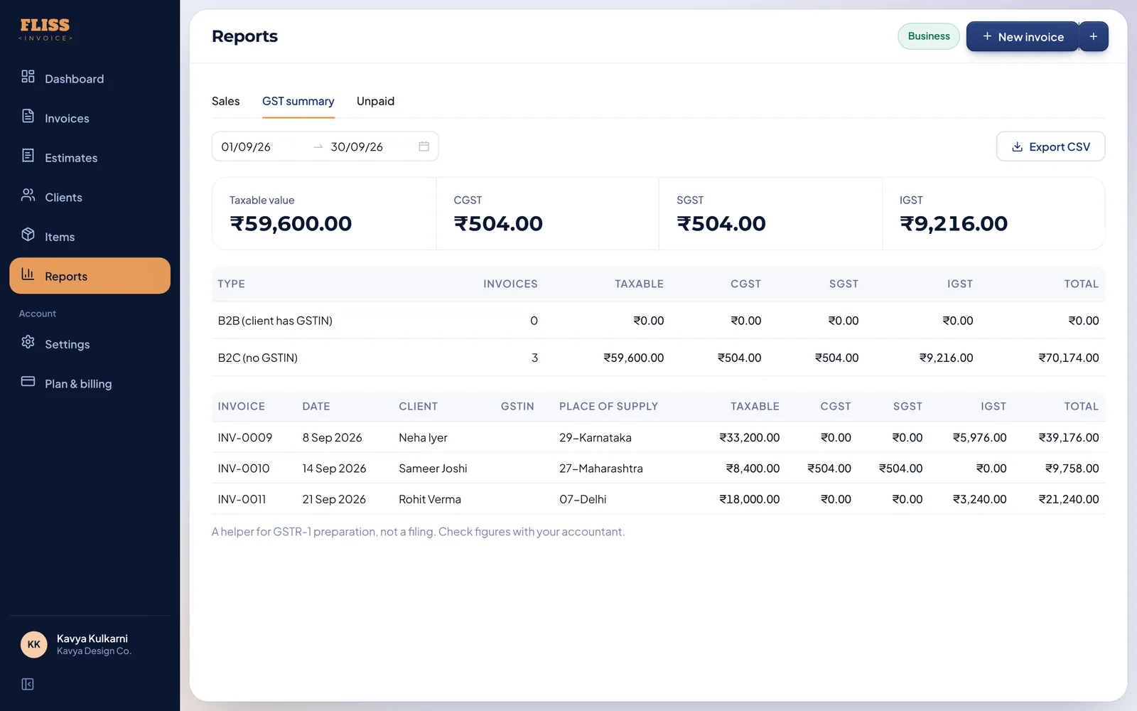Click the Dashboard grid icon
Screen dimensions: 1137x711
[x=28, y=76]
